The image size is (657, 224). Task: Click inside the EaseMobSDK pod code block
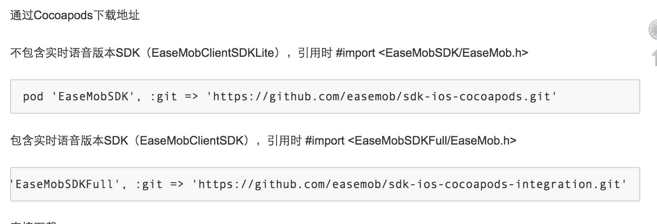(325, 97)
